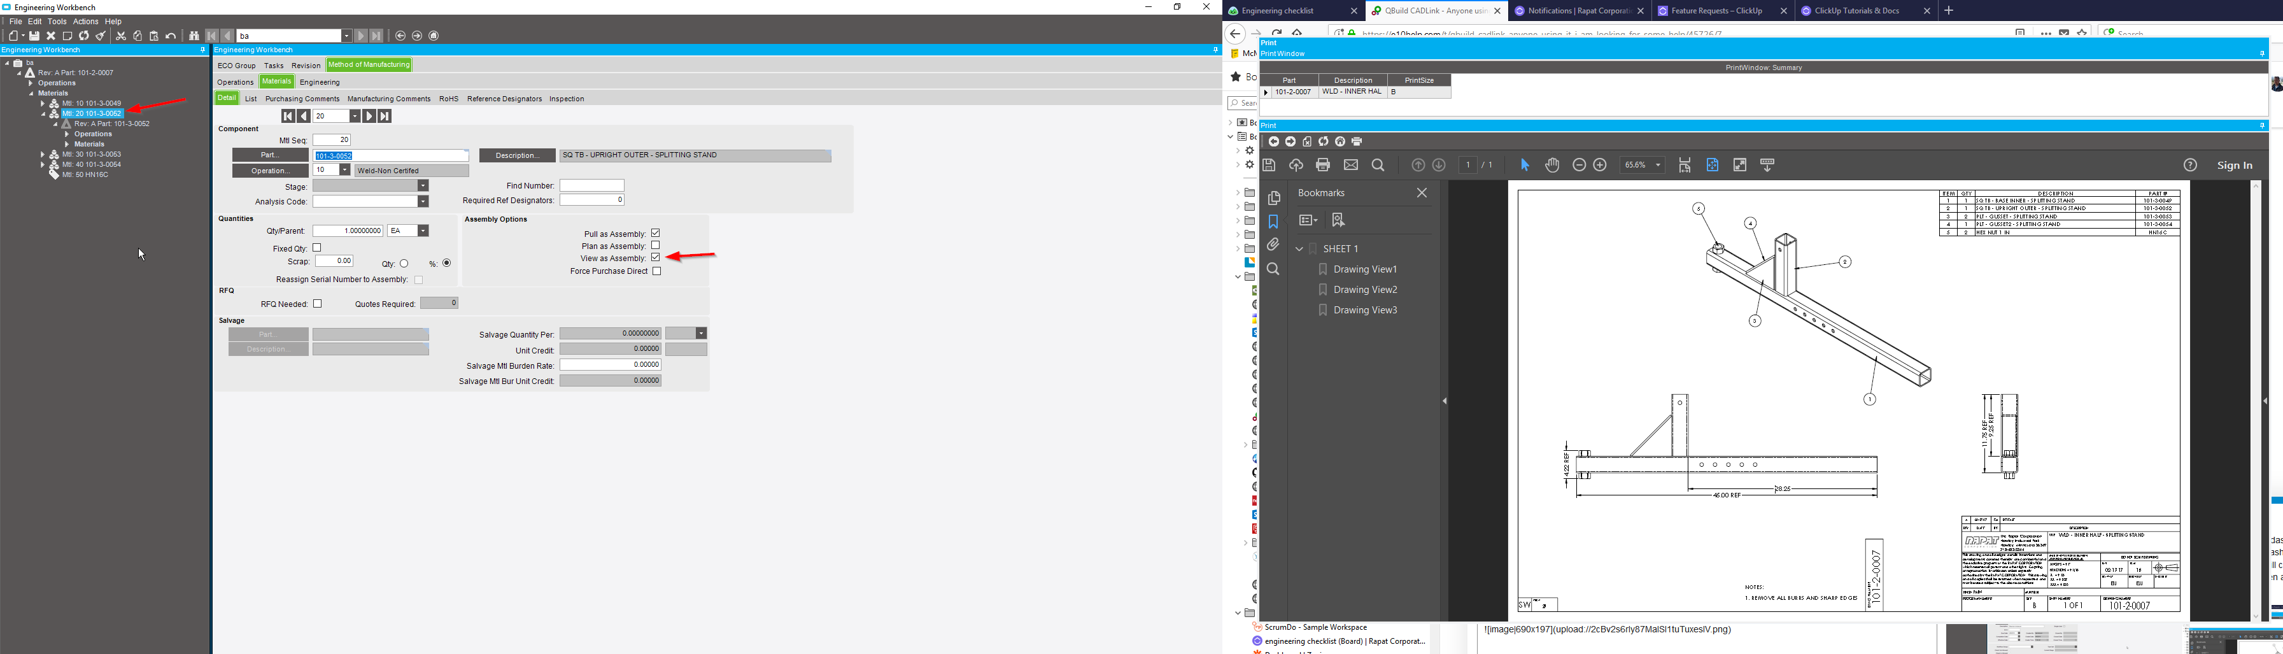This screenshot has width=2283, height=654.
Task: Click the 101-2-0007 cell in PrintWindow summary
Action: 1294,92
